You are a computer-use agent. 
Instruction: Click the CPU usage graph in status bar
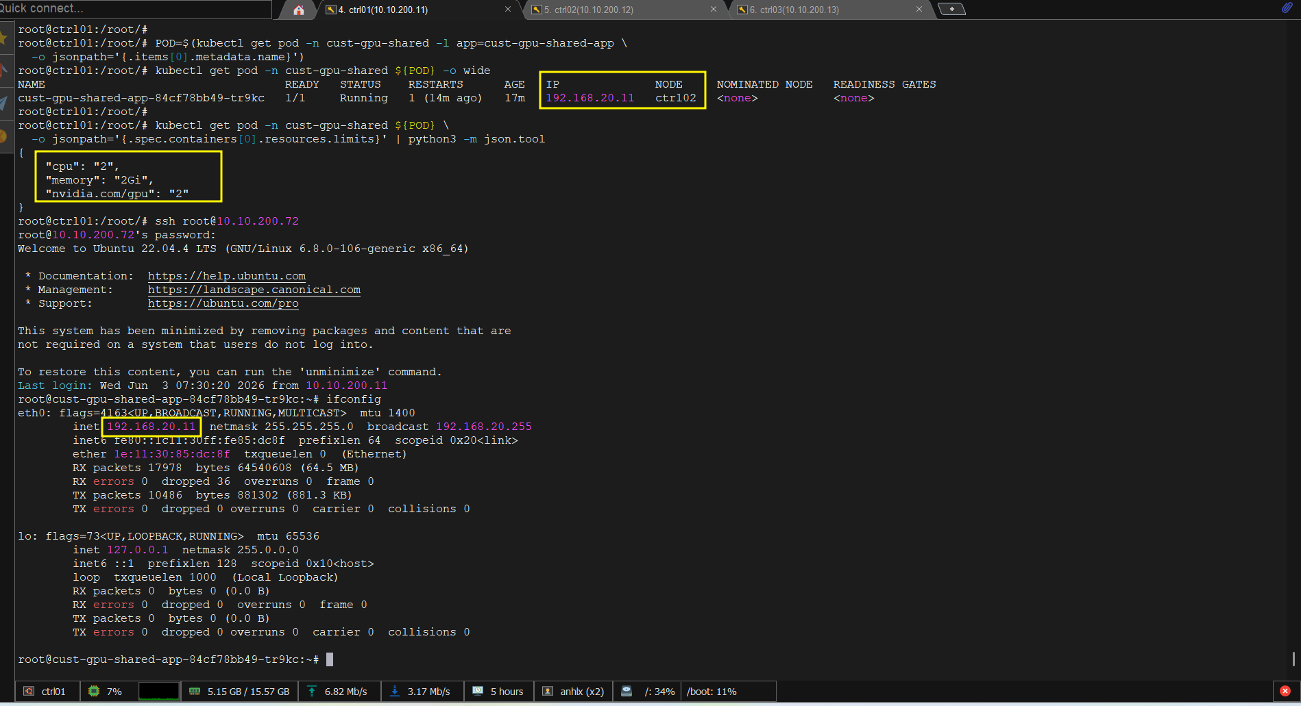click(x=159, y=692)
